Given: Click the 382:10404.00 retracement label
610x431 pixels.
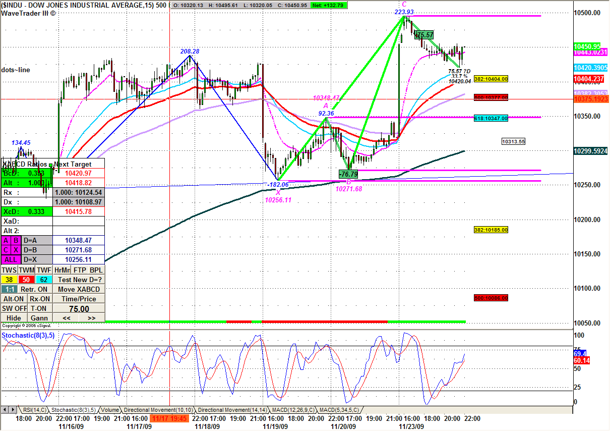Looking at the screenshot, I should tap(491, 79).
